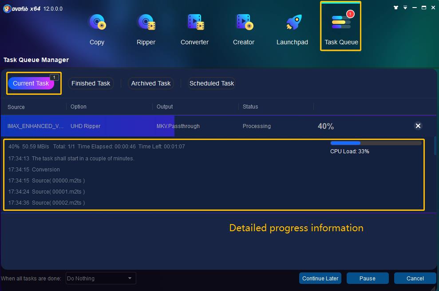Pause the current ripping task
The height and width of the screenshot is (291, 439).
(x=367, y=278)
